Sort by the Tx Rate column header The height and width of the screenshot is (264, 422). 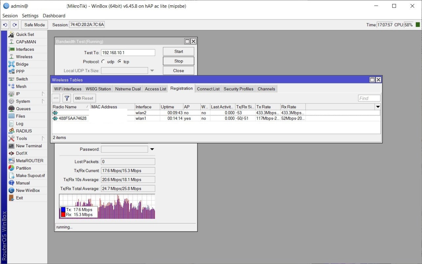268,107
